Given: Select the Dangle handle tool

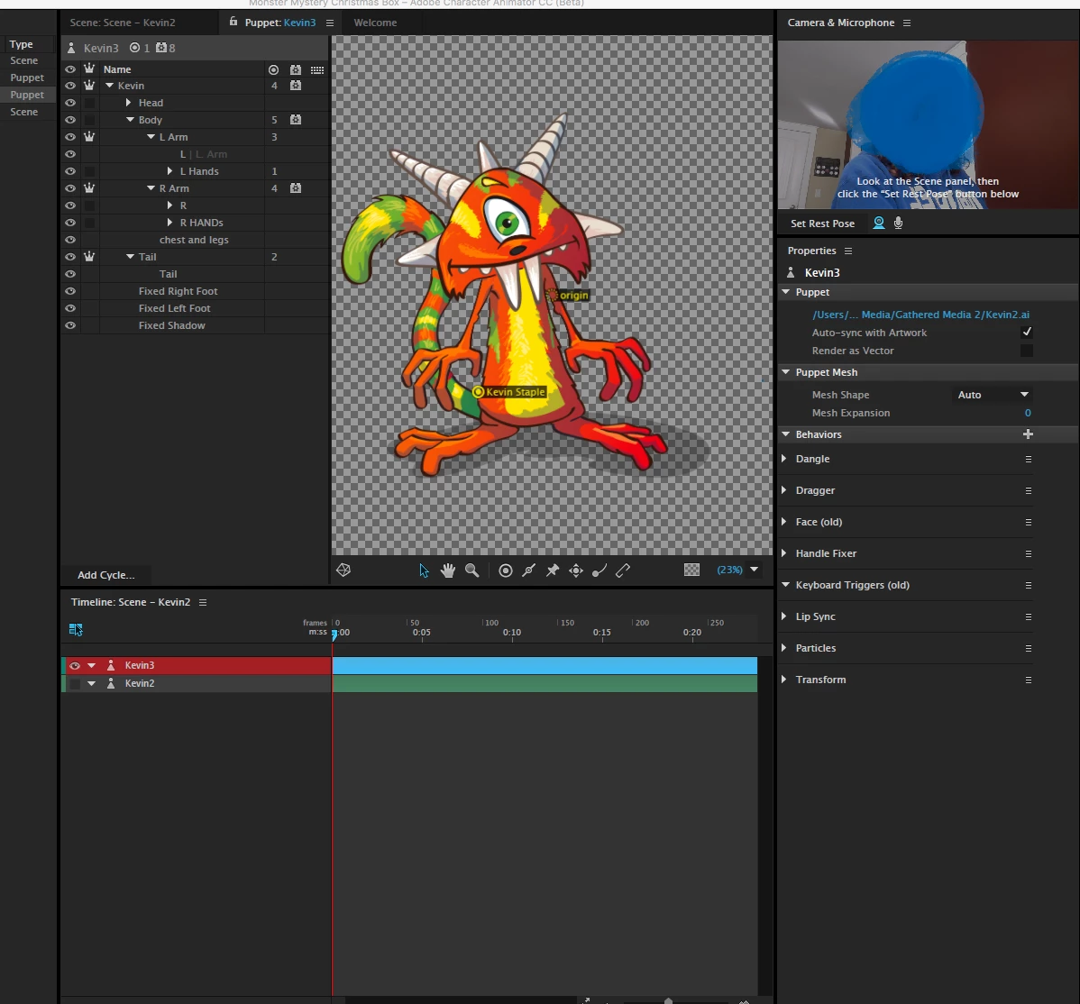Looking at the screenshot, I should click(x=599, y=570).
